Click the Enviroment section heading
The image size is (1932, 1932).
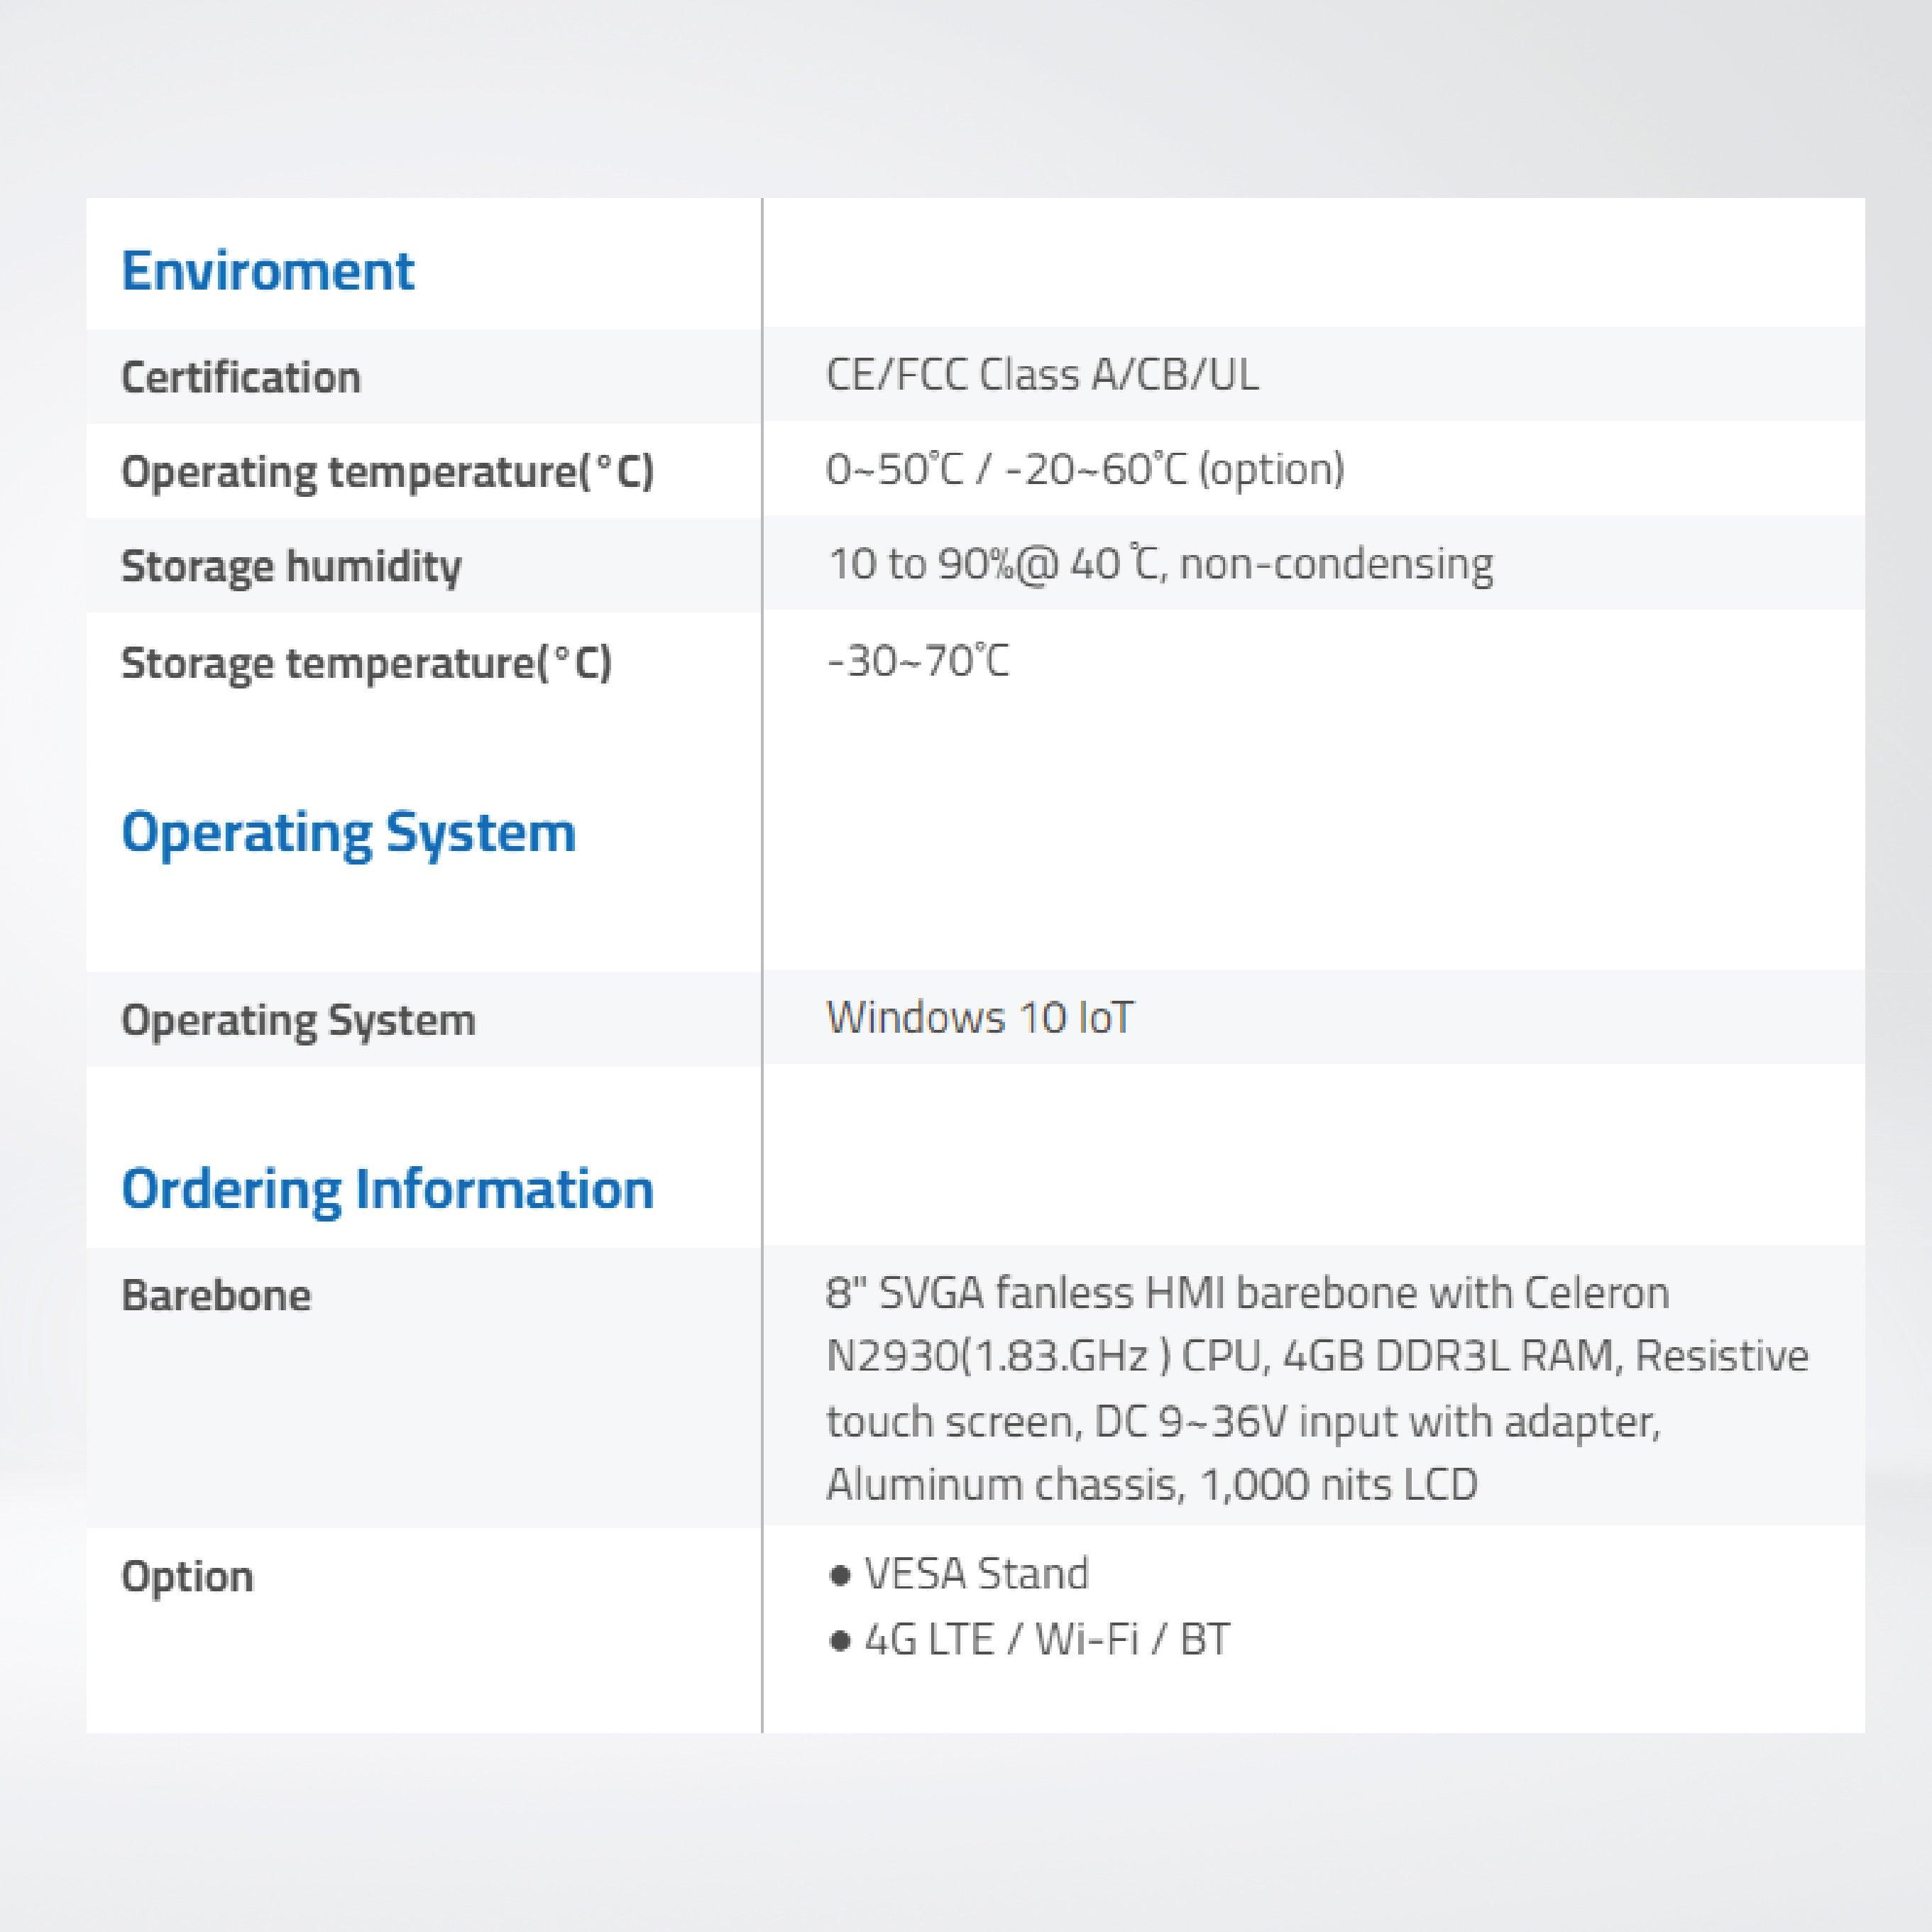pos(267,271)
